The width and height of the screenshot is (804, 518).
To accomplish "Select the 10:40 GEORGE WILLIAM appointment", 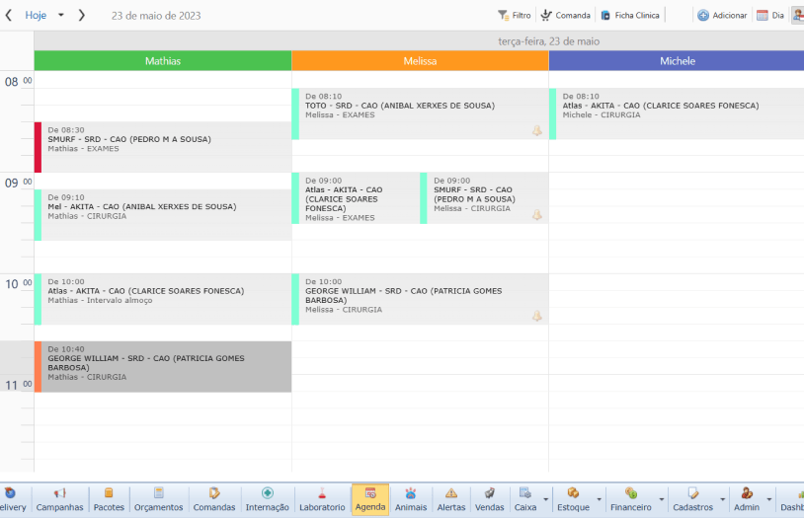I will [163, 367].
